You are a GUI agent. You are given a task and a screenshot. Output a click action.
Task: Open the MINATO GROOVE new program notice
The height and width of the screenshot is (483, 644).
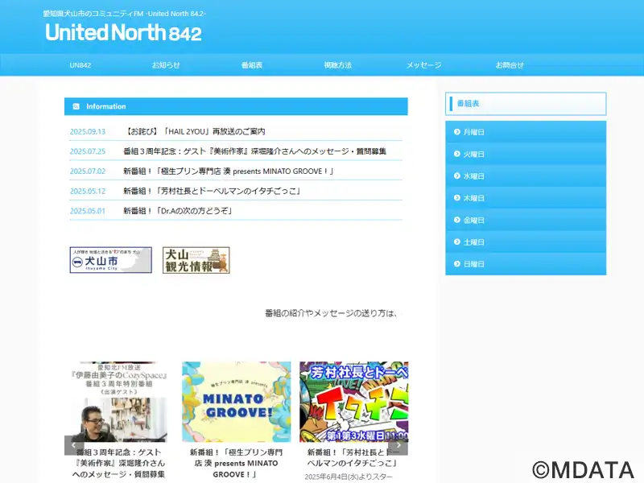pos(229,171)
